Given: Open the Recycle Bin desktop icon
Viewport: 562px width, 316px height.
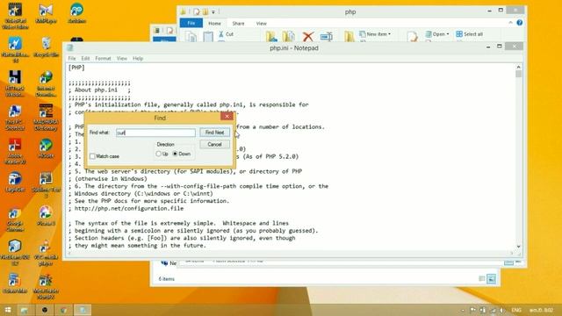Looking at the screenshot, I should (x=46, y=47).
